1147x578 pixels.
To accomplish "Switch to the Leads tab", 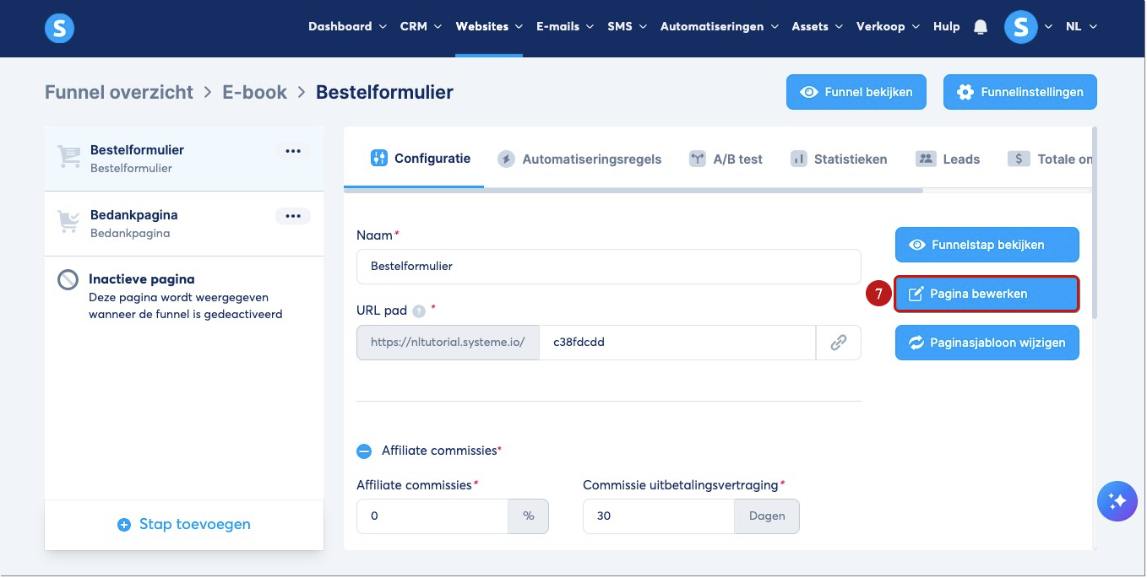I will (x=948, y=159).
